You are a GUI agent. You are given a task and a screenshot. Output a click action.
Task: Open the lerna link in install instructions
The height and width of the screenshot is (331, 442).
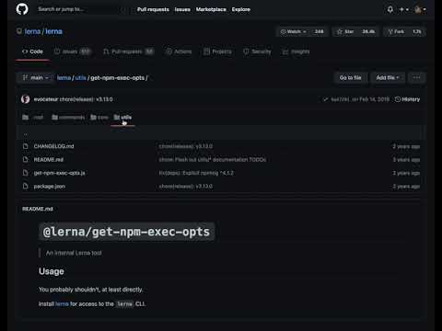[x=62, y=303]
